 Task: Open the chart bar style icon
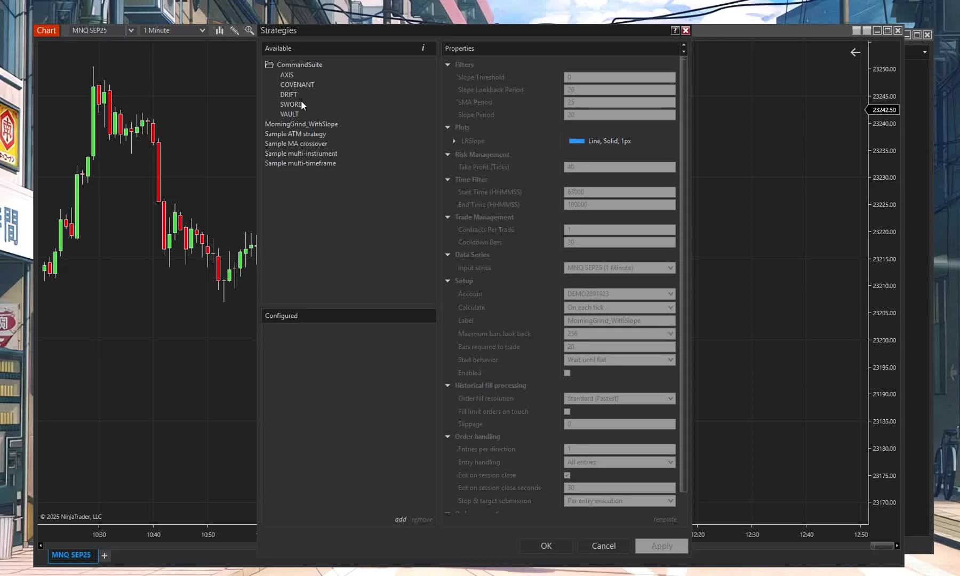pyautogui.click(x=219, y=30)
